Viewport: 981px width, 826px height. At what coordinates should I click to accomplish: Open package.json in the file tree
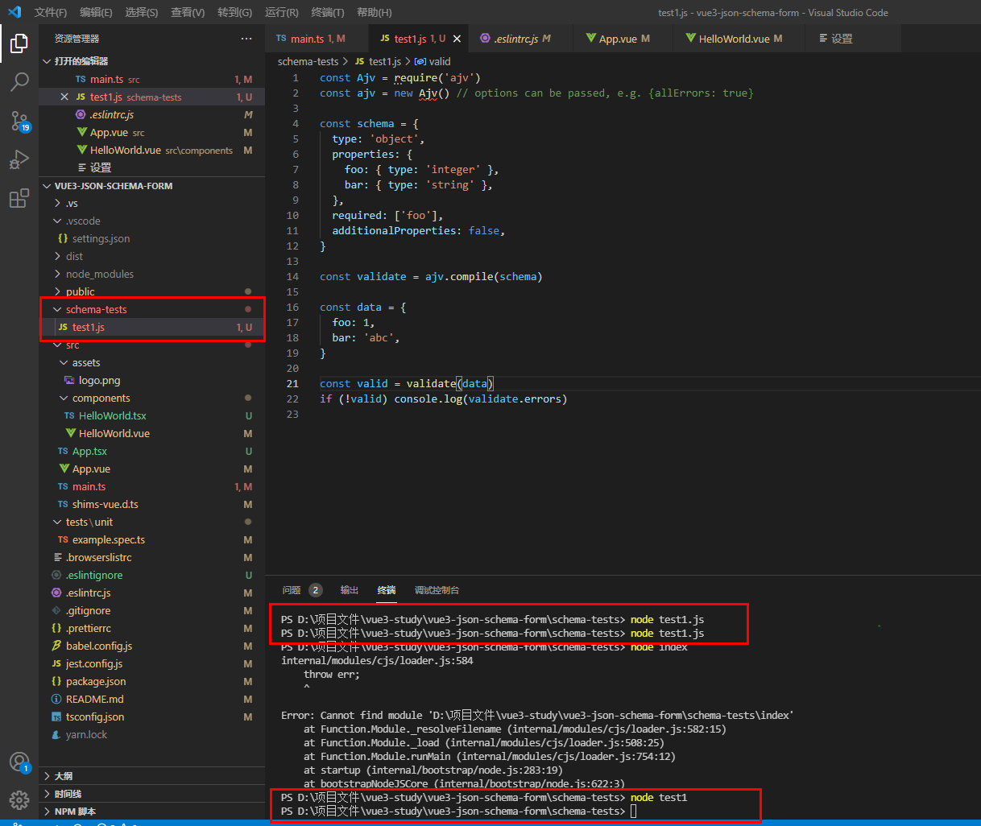95,682
